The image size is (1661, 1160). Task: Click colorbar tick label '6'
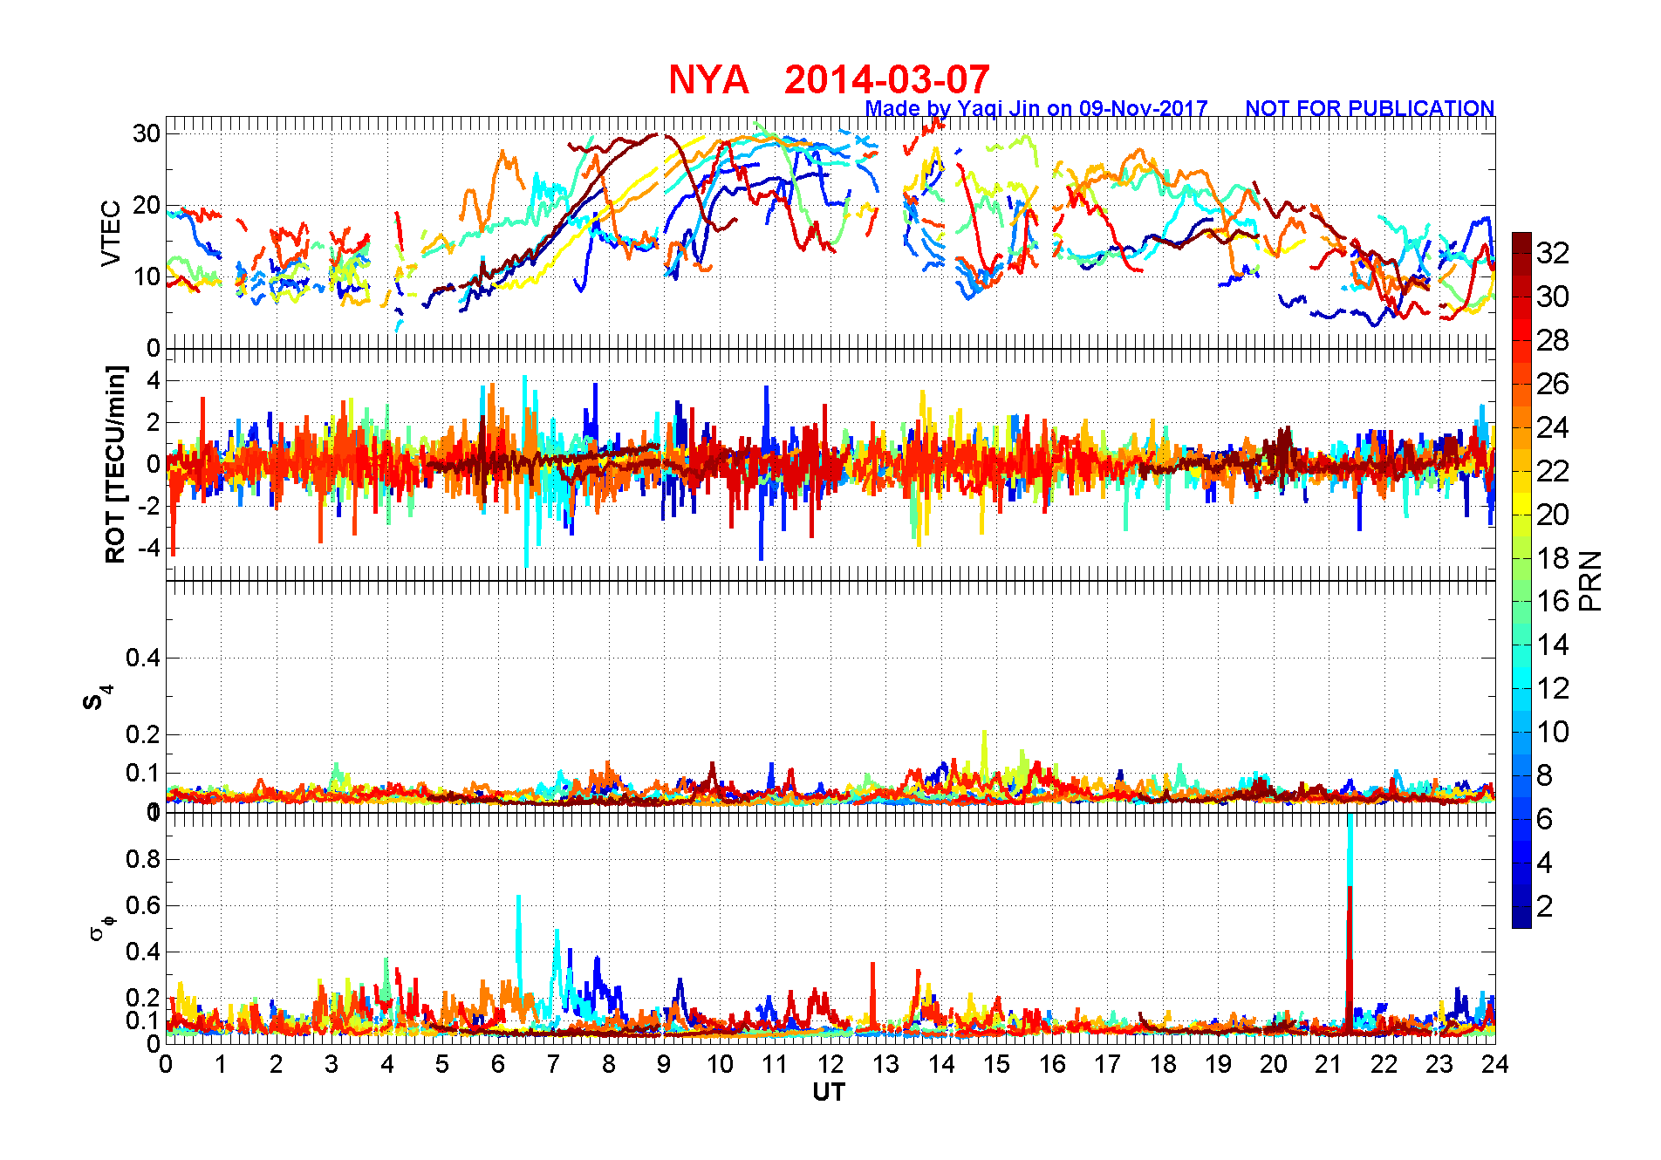1544,819
